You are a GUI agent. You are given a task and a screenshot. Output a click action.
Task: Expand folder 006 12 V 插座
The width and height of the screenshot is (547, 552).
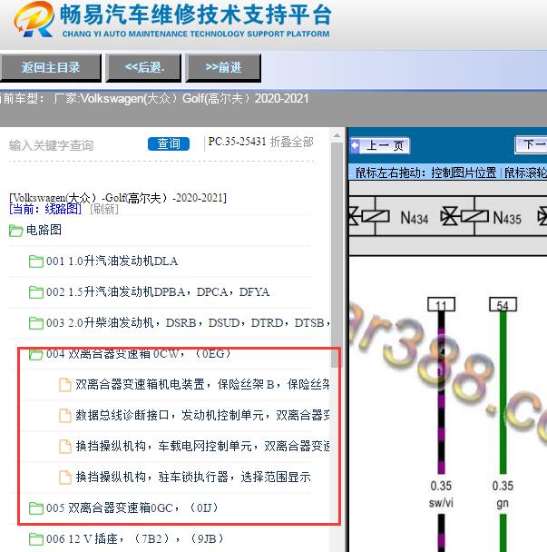(135, 538)
